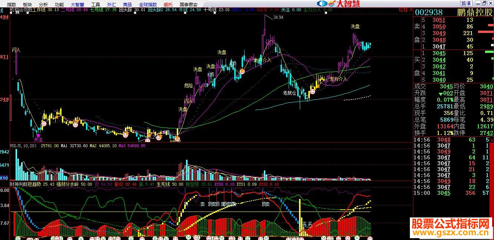This screenshot has height=240, width=494.
Task: Click the 均价 3040 value
Action: (486, 87)
